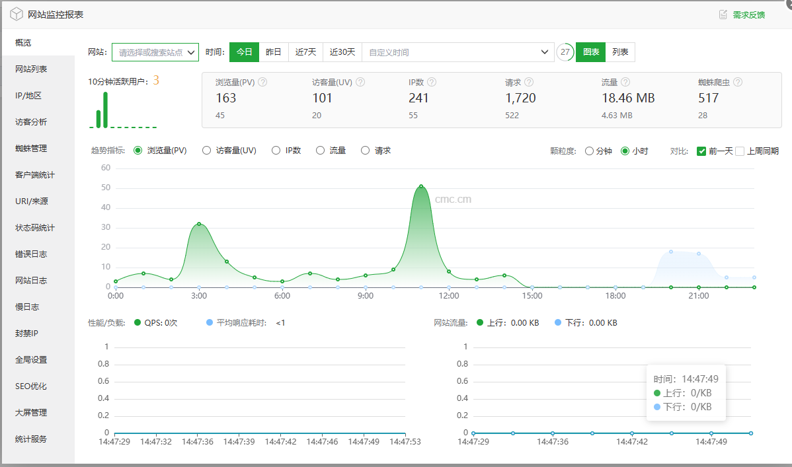Image resolution: width=792 pixels, height=467 pixels.
Task: Click the cube logo icon beside 网站监控报表
Action: click(16, 14)
